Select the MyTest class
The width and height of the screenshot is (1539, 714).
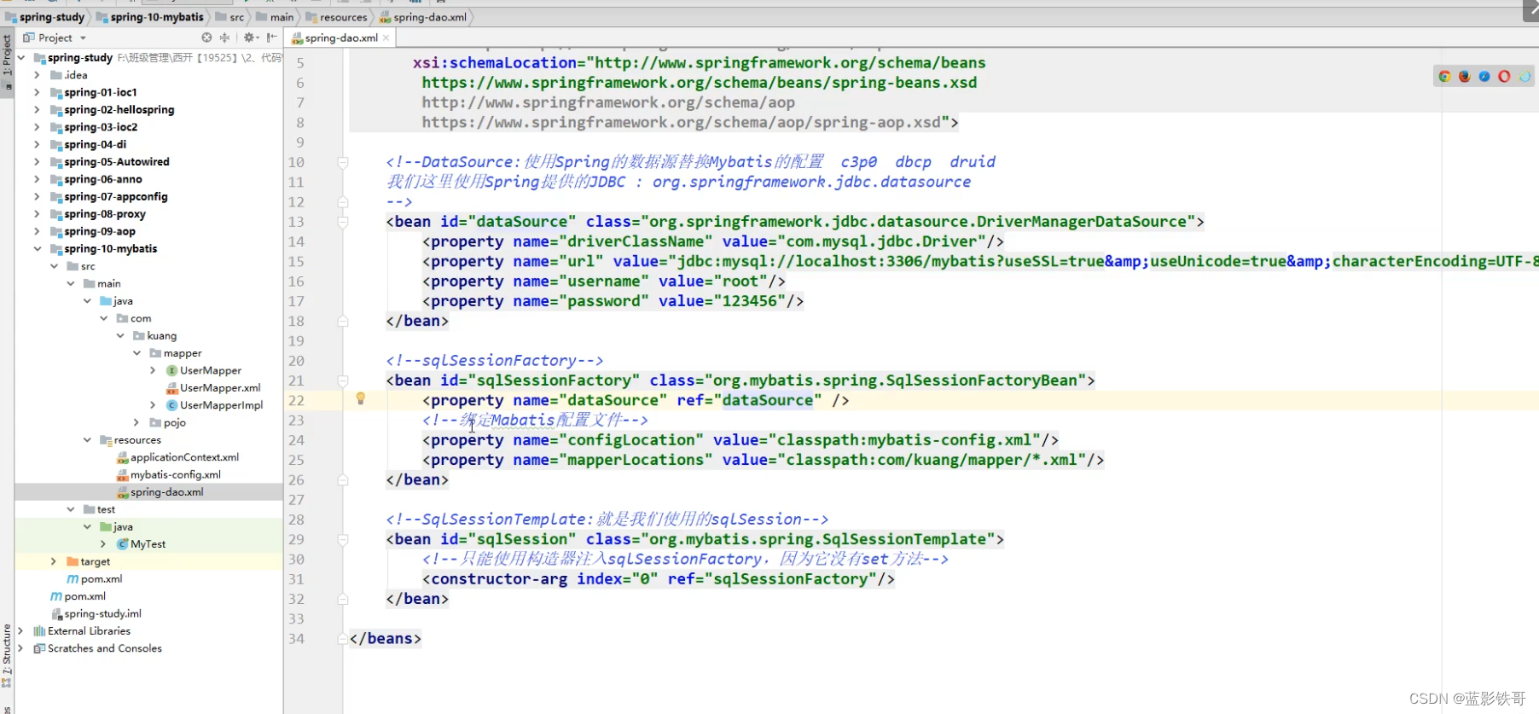(x=148, y=544)
